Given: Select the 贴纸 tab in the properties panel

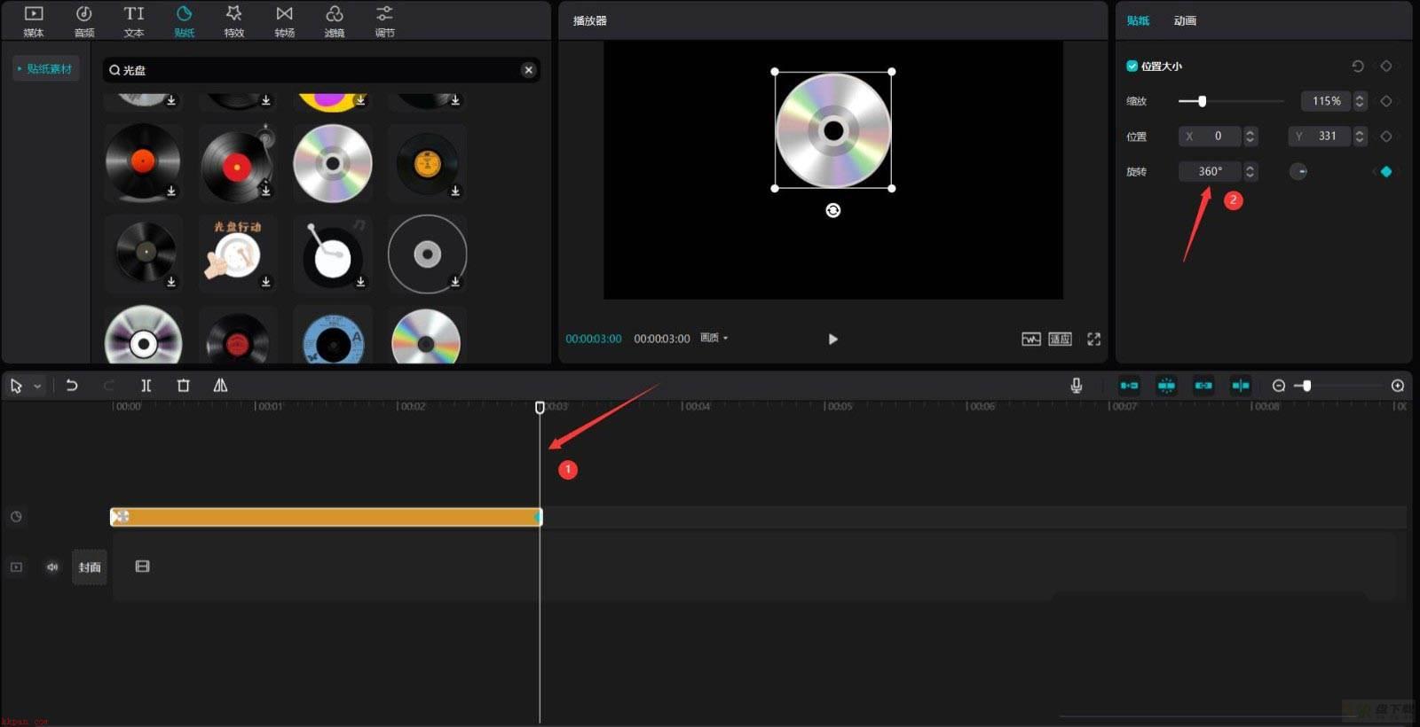Looking at the screenshot, I should [1138, 20].
